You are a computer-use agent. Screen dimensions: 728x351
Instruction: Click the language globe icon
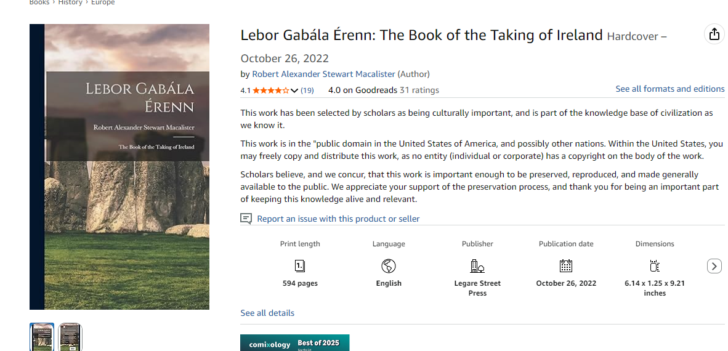(x=389, y=266)
